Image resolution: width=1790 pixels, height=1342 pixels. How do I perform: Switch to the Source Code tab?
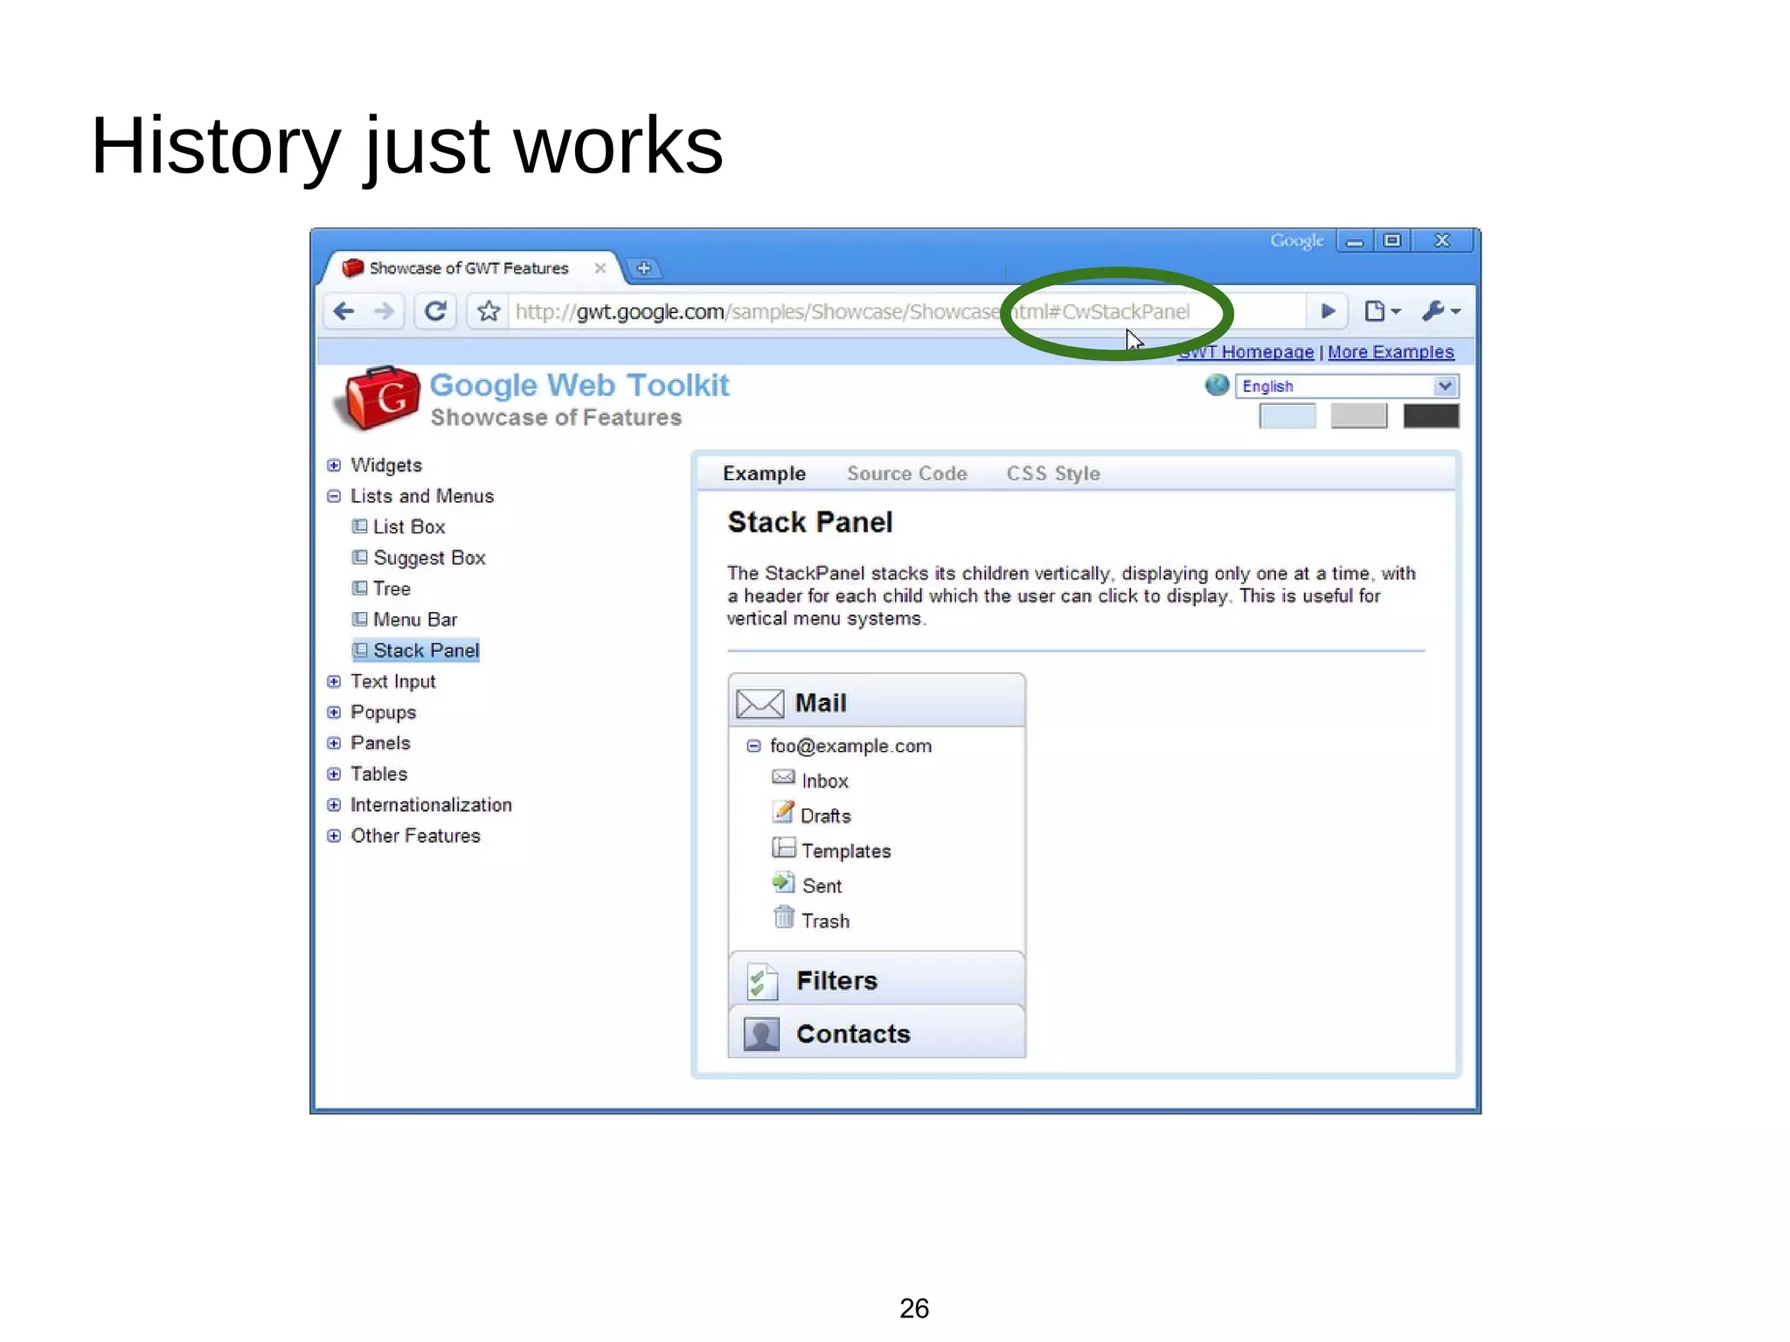coord(906,474)
